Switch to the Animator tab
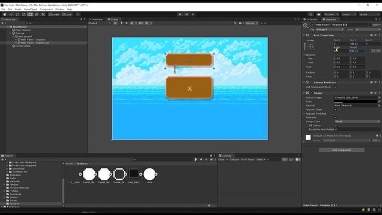382x215 pixels. coord(96,19)
